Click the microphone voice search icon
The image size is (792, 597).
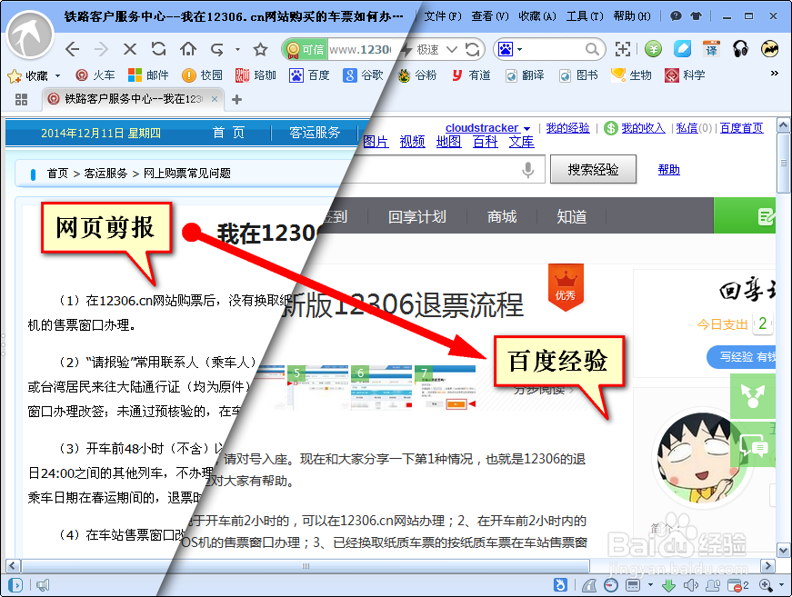click(527, 170)
